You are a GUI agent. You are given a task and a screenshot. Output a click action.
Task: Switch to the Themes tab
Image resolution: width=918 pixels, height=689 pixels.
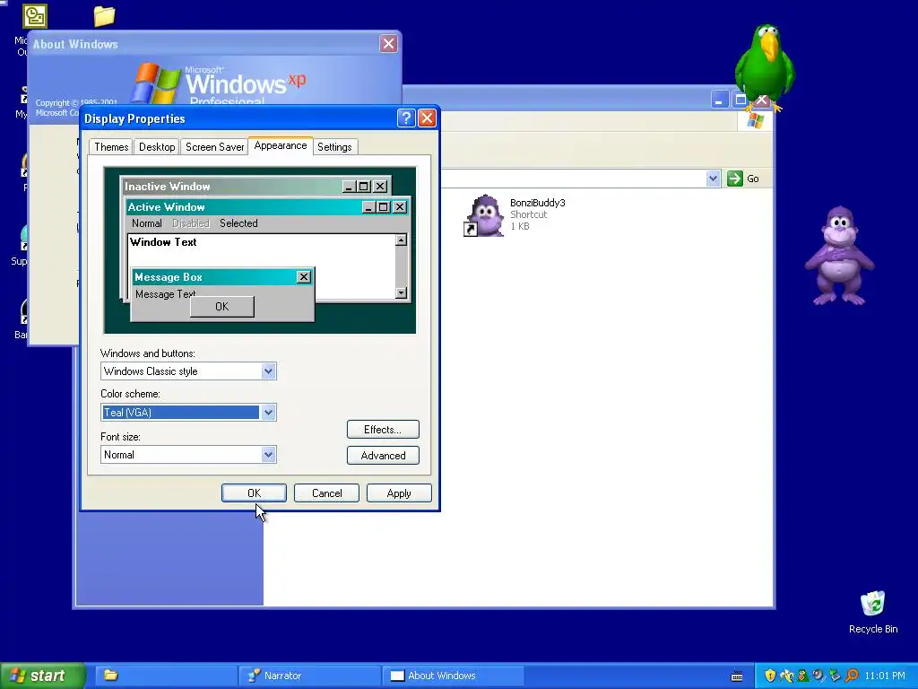[x=111, y=147]
